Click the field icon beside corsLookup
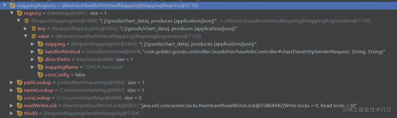The image size is (397, 118). (x=20, y=98)
